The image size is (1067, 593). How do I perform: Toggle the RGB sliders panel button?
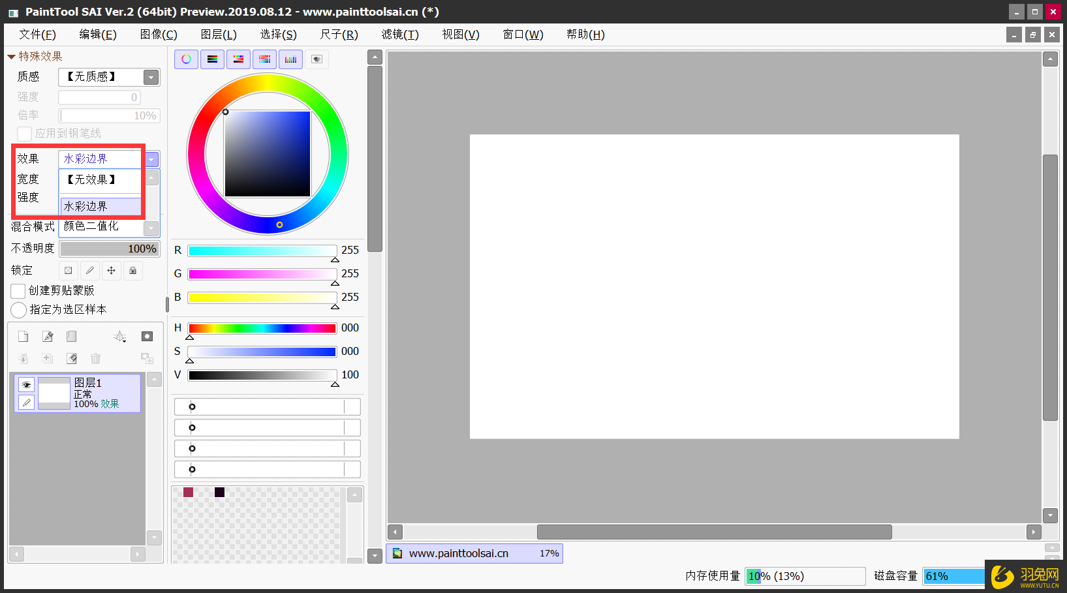click(212, 59)
